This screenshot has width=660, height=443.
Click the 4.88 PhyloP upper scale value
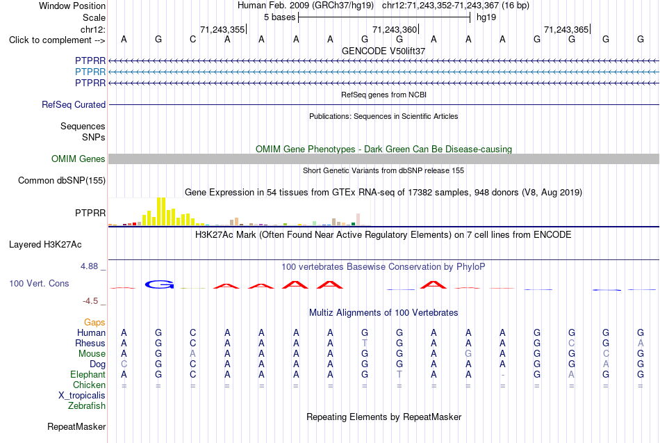coord(89,266)
